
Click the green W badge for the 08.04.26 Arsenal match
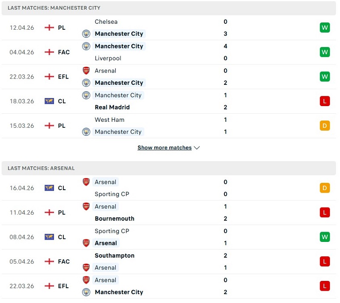click(325, 237)
